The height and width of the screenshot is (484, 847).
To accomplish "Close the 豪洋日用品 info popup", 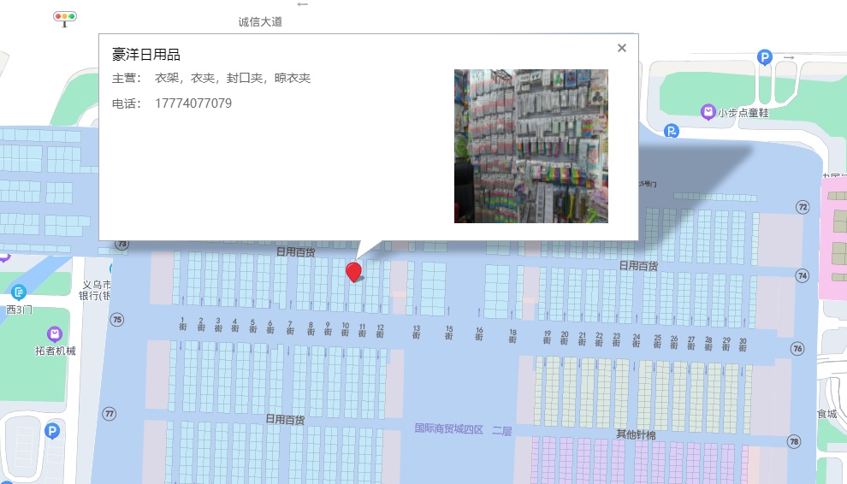I will click(x=622, y=48).
